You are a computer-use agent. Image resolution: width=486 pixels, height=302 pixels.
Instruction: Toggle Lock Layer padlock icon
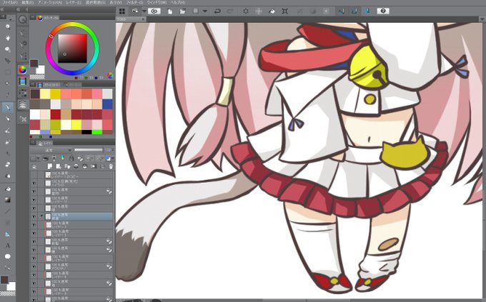coord(72,158)
